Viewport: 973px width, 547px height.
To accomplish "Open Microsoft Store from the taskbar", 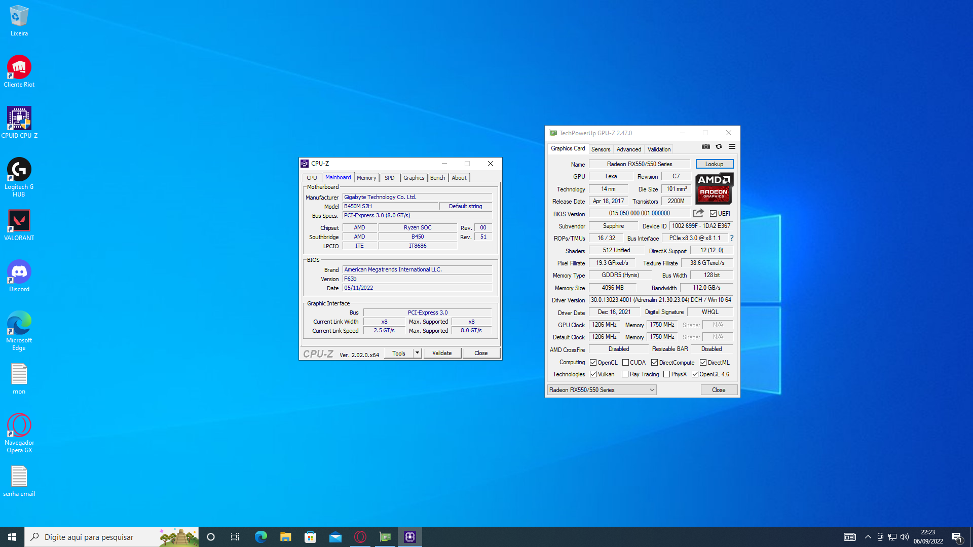I will [310, 537].
